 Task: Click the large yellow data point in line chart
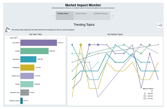click(81, 45)
